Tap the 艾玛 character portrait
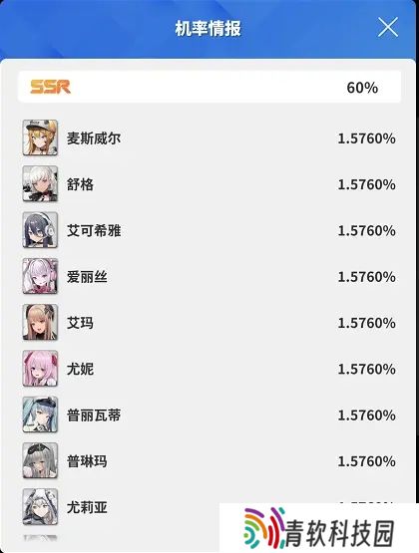This screenshot has height=553, width=419. (x=40, y=323)
